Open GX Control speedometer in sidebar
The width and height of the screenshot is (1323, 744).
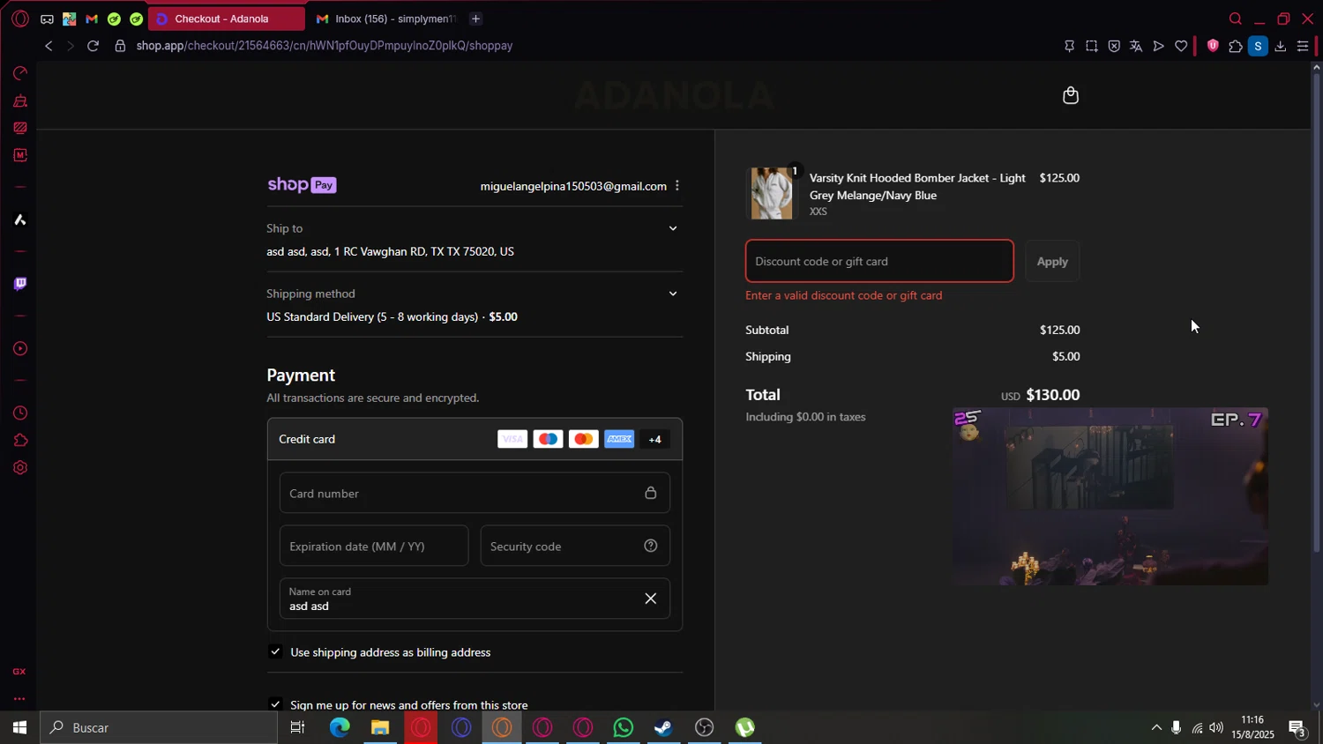20,73
